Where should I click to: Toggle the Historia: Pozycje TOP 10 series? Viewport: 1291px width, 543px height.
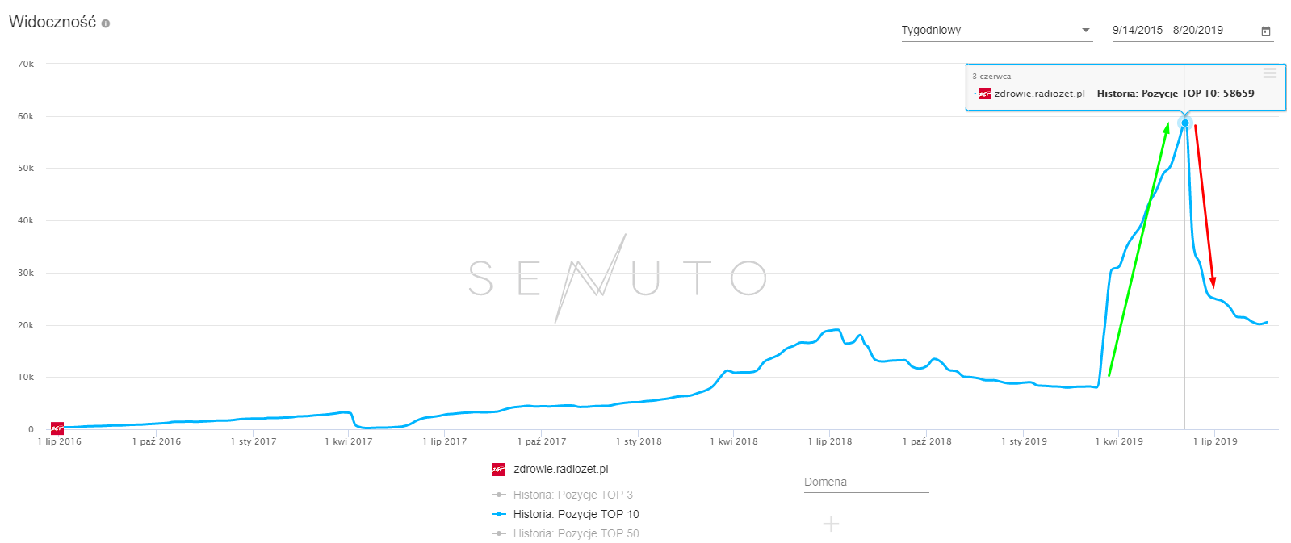[575, 514]
